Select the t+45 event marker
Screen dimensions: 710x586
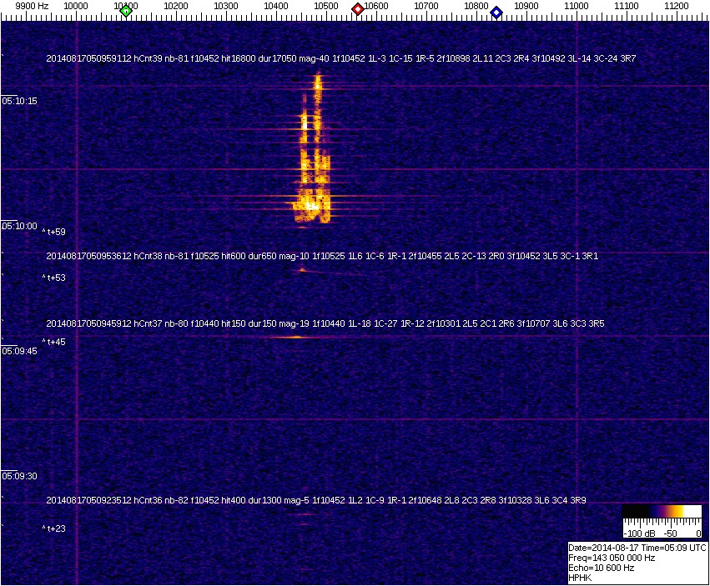(54, 342)
